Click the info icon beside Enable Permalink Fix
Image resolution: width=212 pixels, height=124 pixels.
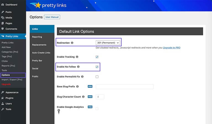tap(82, 77)
